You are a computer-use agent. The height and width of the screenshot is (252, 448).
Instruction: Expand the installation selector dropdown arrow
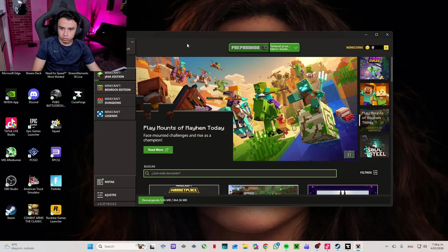[x=296, y=48]
